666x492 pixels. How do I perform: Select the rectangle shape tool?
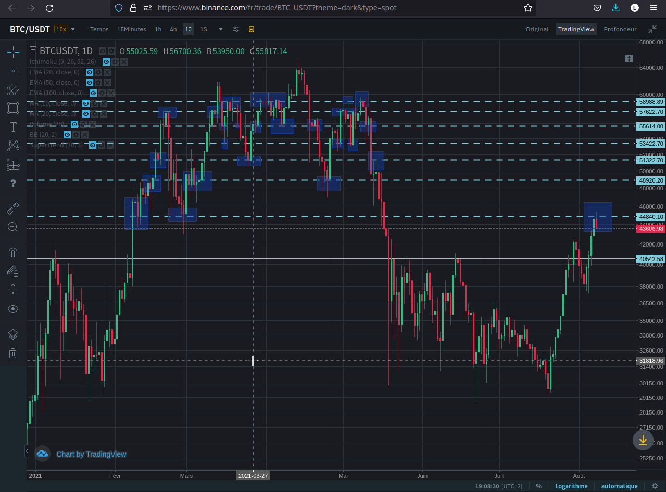pyautogui.click(x=13, y=108)
